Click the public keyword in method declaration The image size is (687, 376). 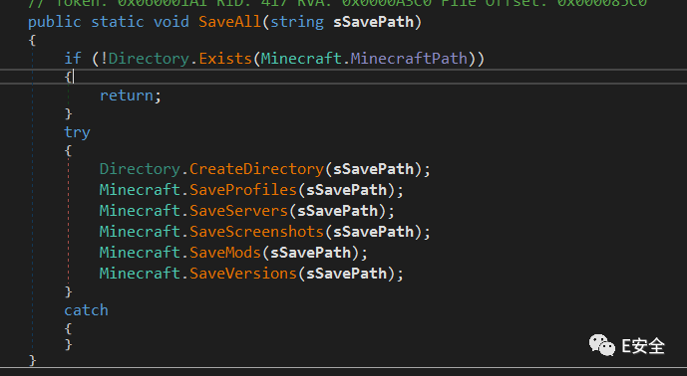pos(55,22)
